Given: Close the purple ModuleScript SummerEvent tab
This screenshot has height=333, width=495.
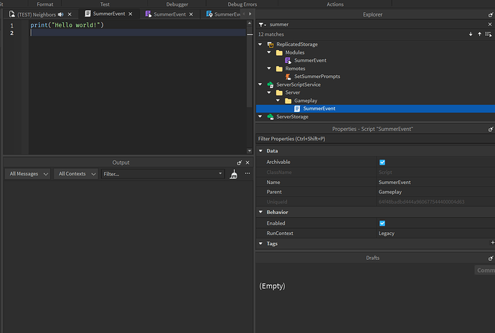Looking at the screenshot, I should click(x=191, y=14).
